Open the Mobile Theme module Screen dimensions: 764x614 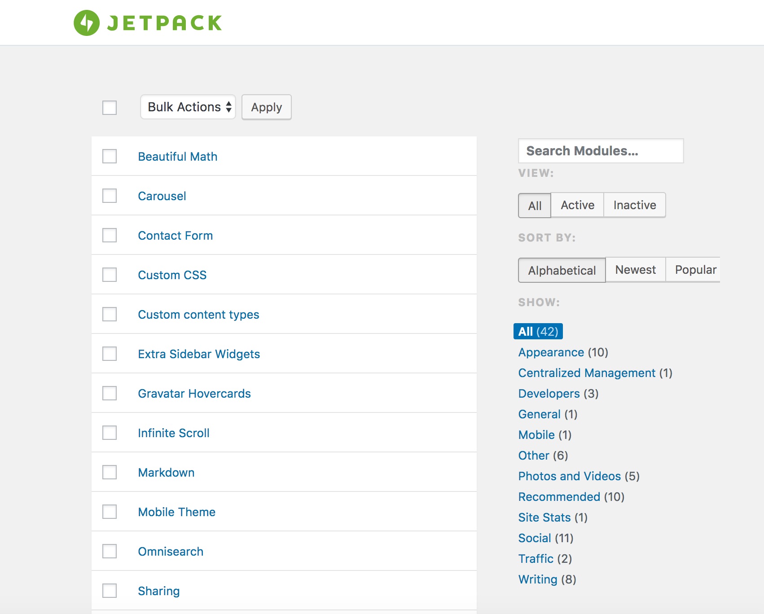(177, 512)
